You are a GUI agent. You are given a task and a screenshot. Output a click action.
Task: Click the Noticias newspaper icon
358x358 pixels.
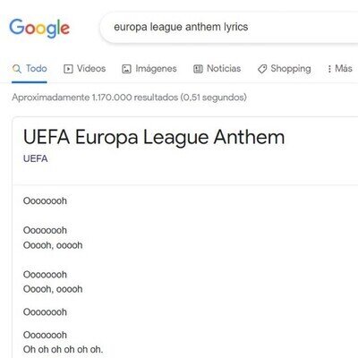pyautogui.click(x=198, y=69)
